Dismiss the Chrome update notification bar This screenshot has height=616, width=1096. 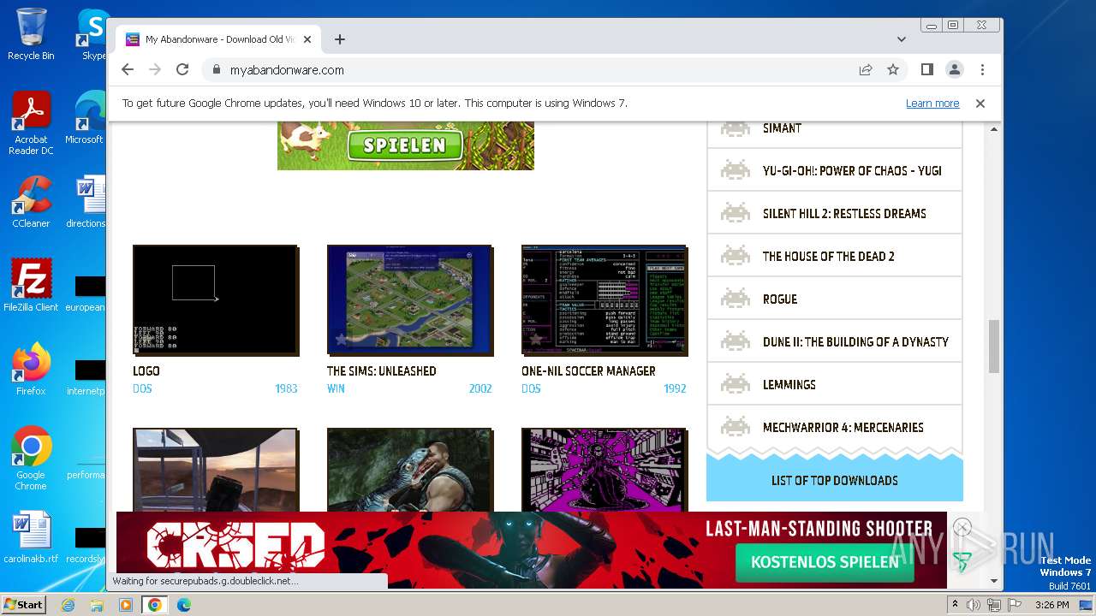tap(980, 104)
